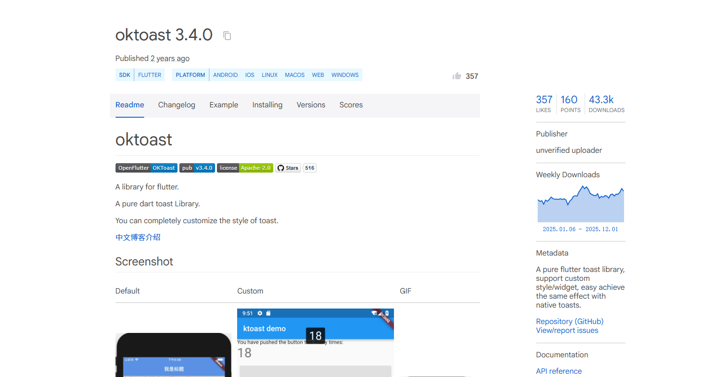725x377 pixels.
Task: Switch to the Changelog tab
Action: point(177,105)
